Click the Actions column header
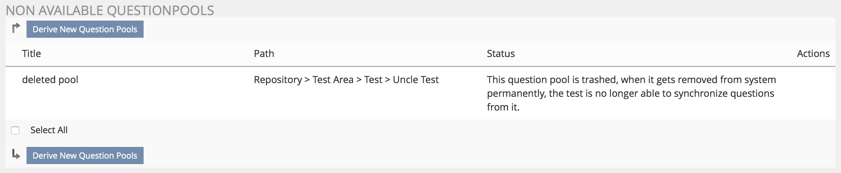841x173 pixels. (x=813, y=54)
